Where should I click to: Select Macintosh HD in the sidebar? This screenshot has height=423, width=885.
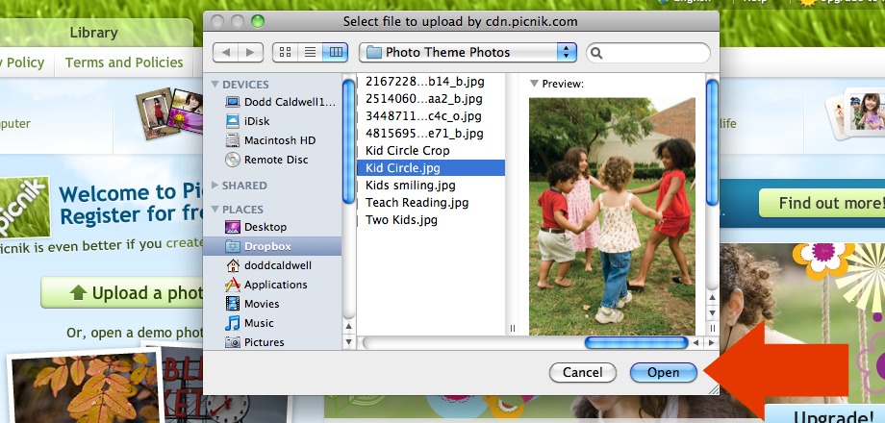click(x=271, y=140)
